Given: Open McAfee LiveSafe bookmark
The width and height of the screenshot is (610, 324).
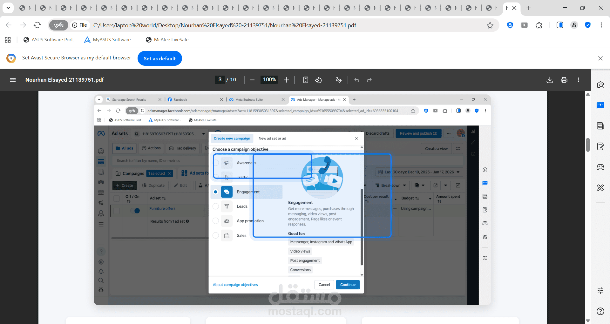Looking at the screenshot, I should coord(167,40).
